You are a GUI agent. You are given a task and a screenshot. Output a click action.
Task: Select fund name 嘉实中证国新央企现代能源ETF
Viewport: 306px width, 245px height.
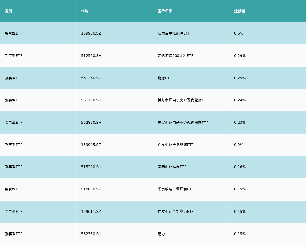click(x=183, y=123)
